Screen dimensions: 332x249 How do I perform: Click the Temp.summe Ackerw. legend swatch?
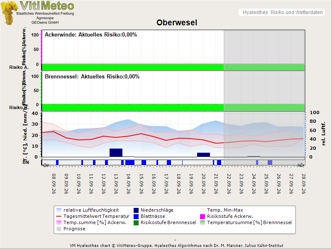pos(59,222)
